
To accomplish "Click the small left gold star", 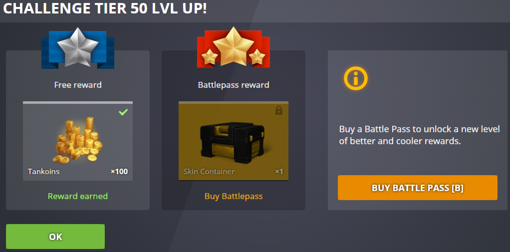I will click(x=210, y=56).
